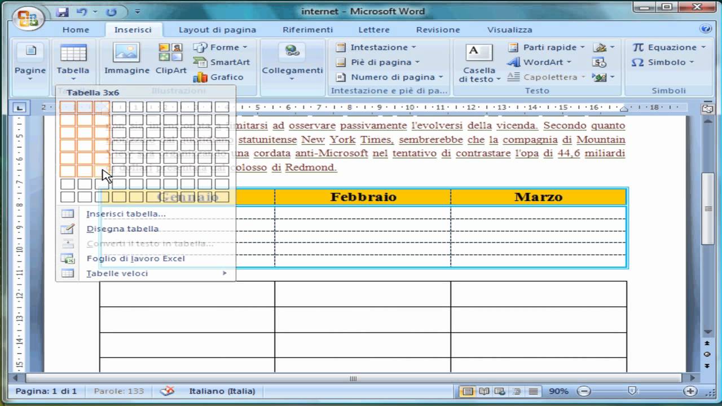Open the Numero di pagina dropdown
This screenshot has width=722, height=406.
tap(389, 77)
